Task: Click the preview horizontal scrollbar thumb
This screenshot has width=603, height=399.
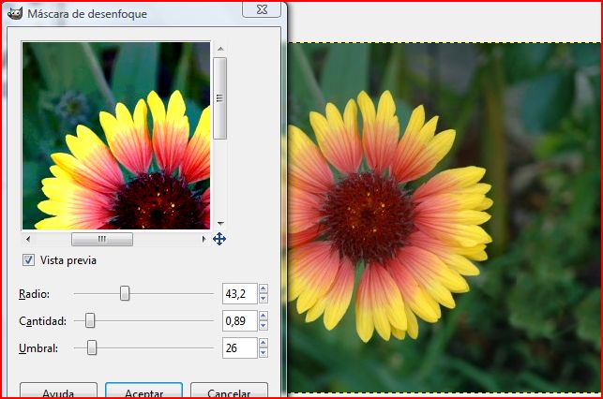Action: 102,239
